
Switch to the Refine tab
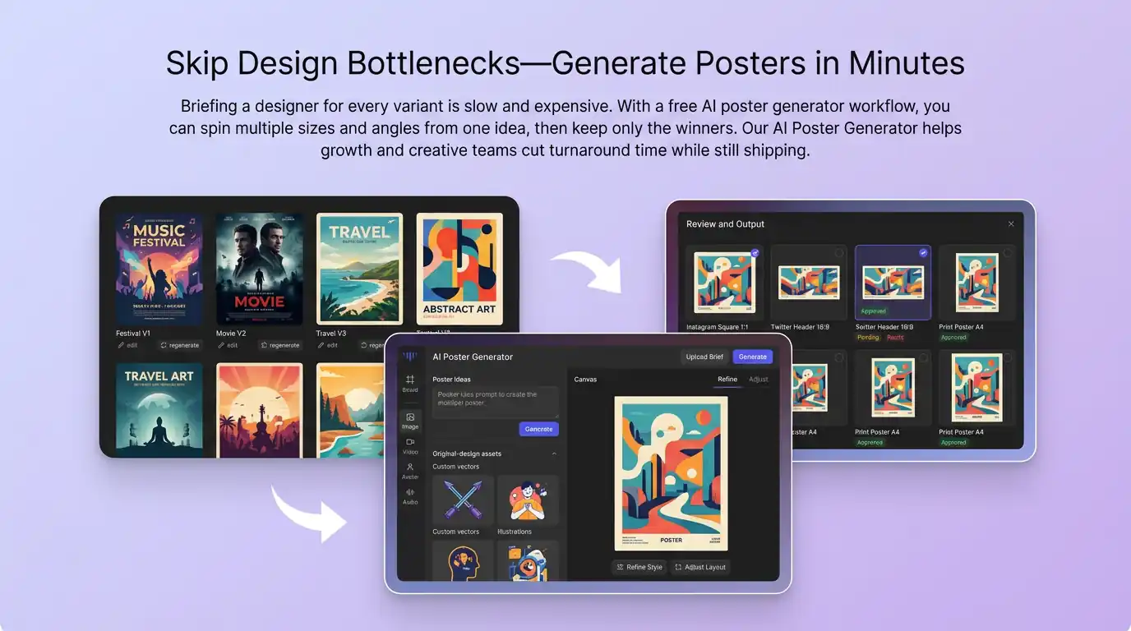[727, 380]
